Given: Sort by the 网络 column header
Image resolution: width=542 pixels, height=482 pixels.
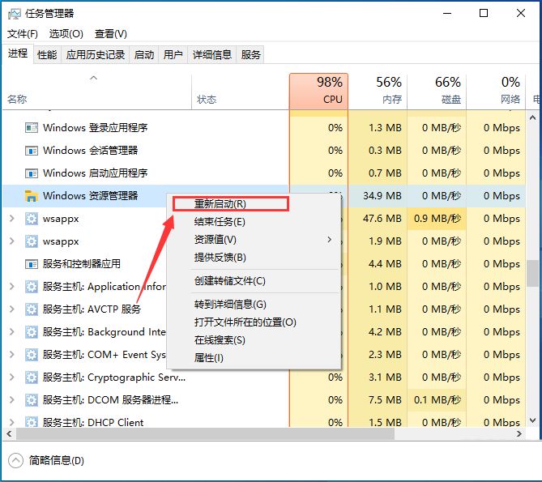Looking at the screenshot, I should pyautogui.click(x=496, y=92).
